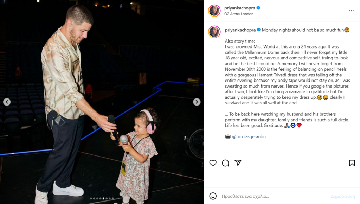Open priyankachopra username in header
This screenshot has height=204, width=360.
[239, 8]
